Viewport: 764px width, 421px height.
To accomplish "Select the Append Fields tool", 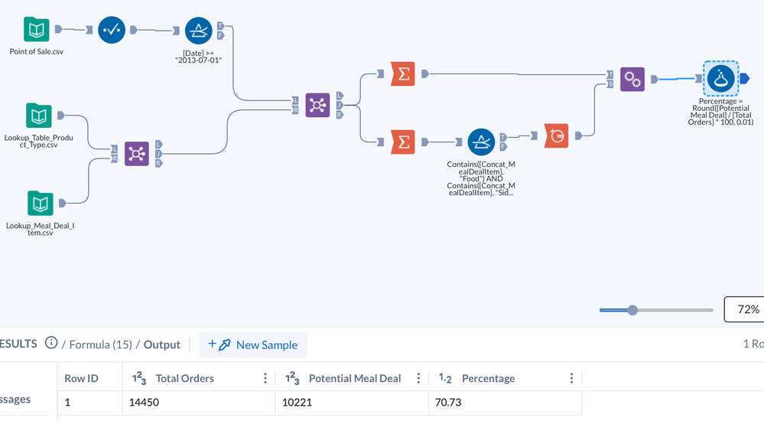I will pos(632,78).
